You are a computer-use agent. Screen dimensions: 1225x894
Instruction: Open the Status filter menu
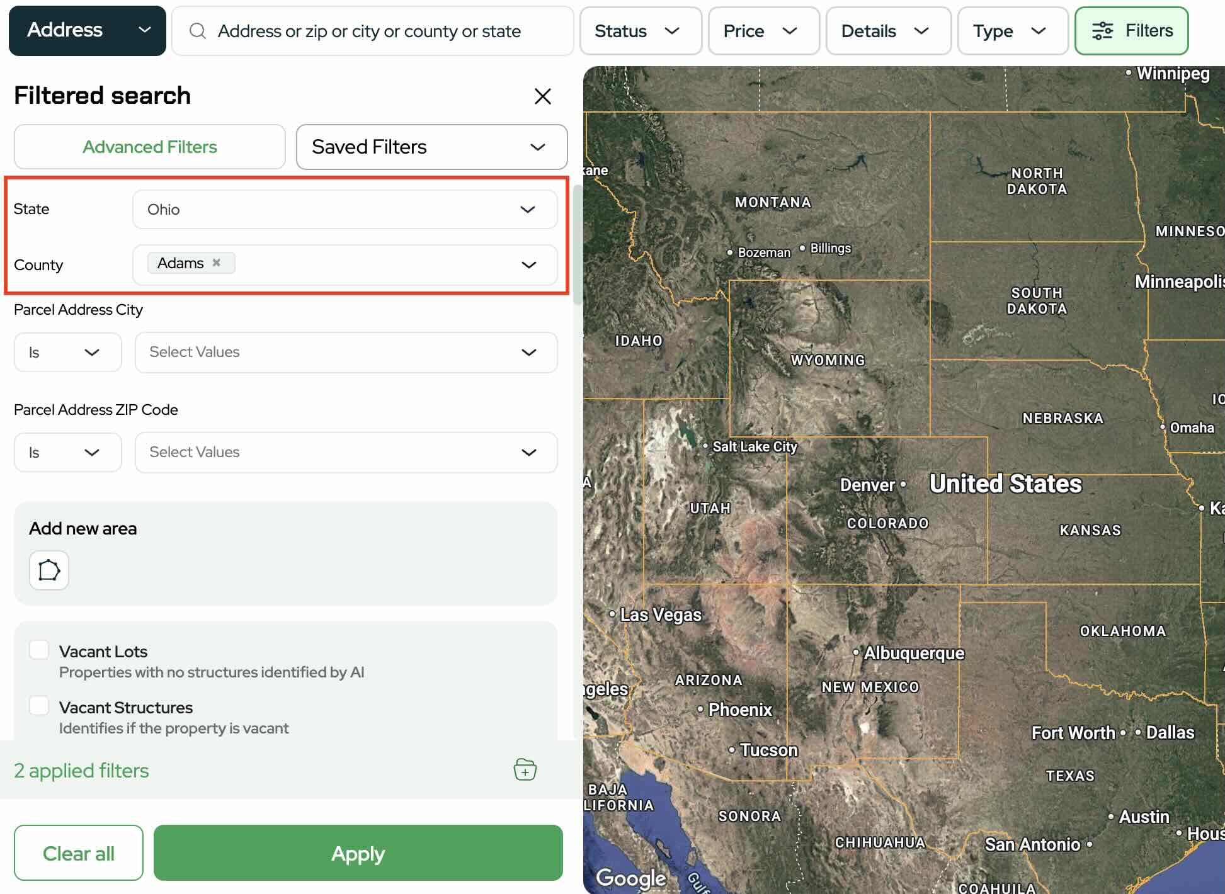[639, 31]
